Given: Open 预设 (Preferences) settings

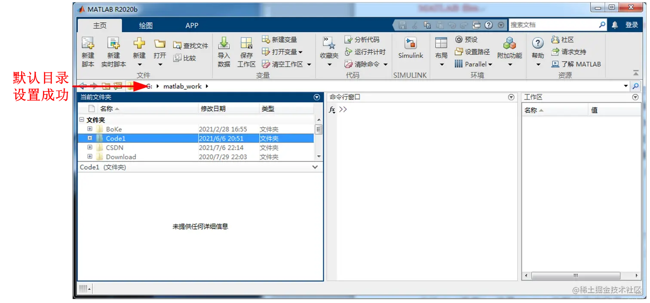Looking at the screenshot, I should (467, 39).
